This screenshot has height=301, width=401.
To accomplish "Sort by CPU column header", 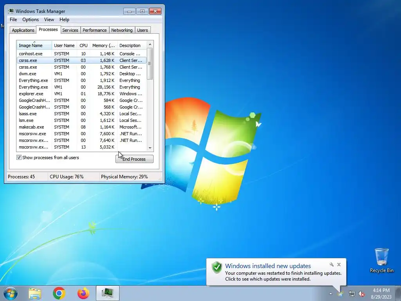I will pos(83,45).
